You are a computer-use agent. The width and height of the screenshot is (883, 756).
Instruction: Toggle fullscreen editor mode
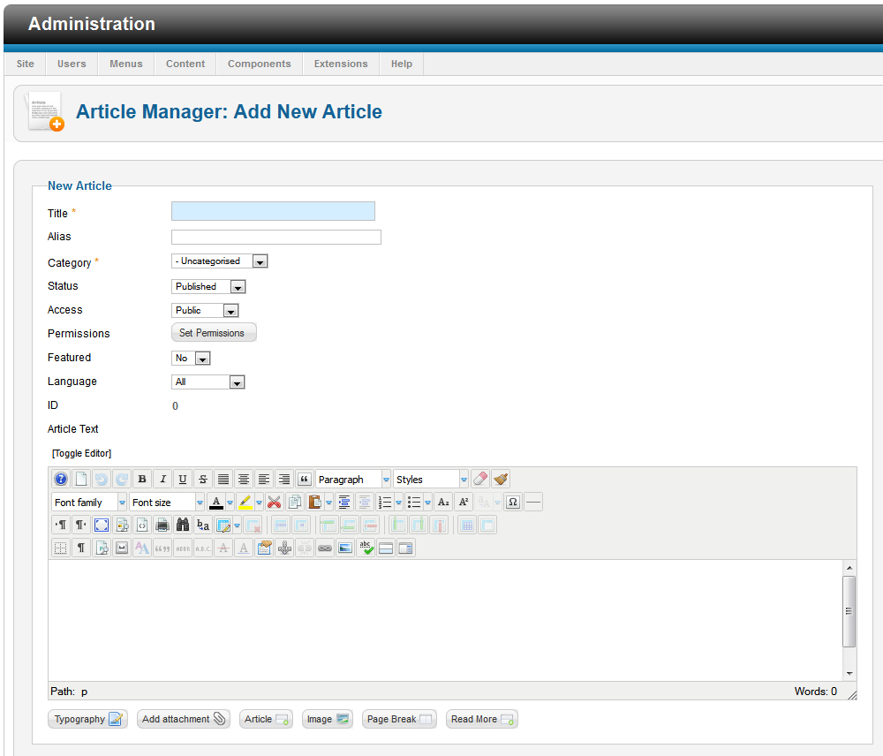pos(102,525)
